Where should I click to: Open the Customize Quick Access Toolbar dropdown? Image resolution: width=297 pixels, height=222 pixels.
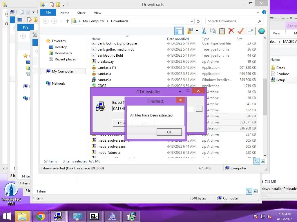pyautogui.click(x=64, y=5)
